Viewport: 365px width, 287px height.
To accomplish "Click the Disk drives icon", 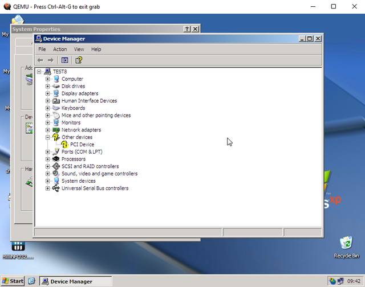I will (56, 86).
